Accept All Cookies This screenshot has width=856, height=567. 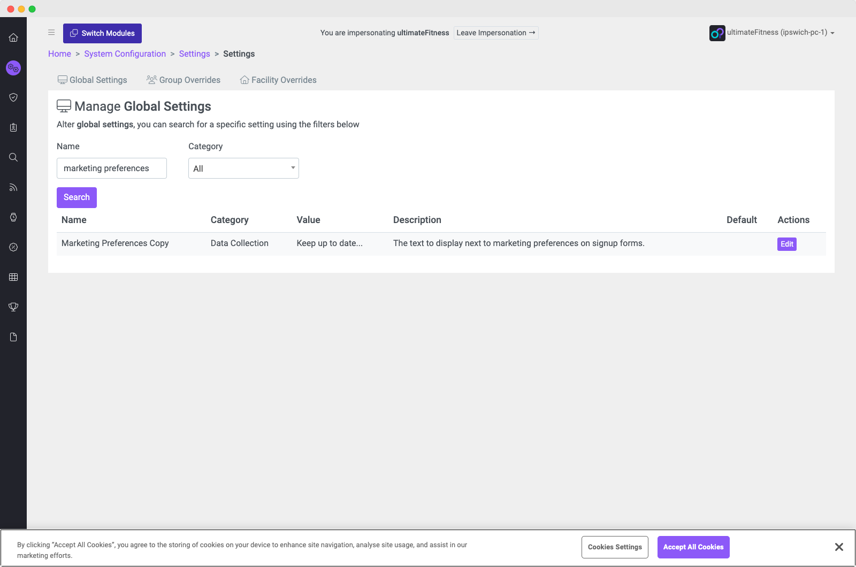(x=693, y=547)
